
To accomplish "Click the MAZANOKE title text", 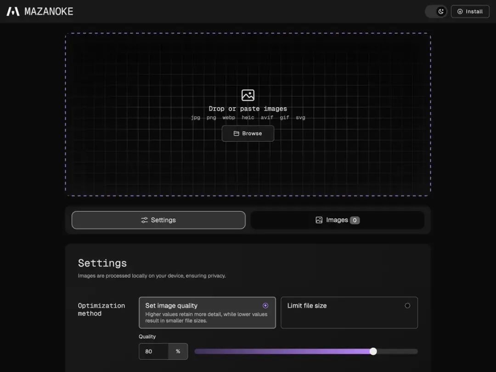I will click(49, 11).
